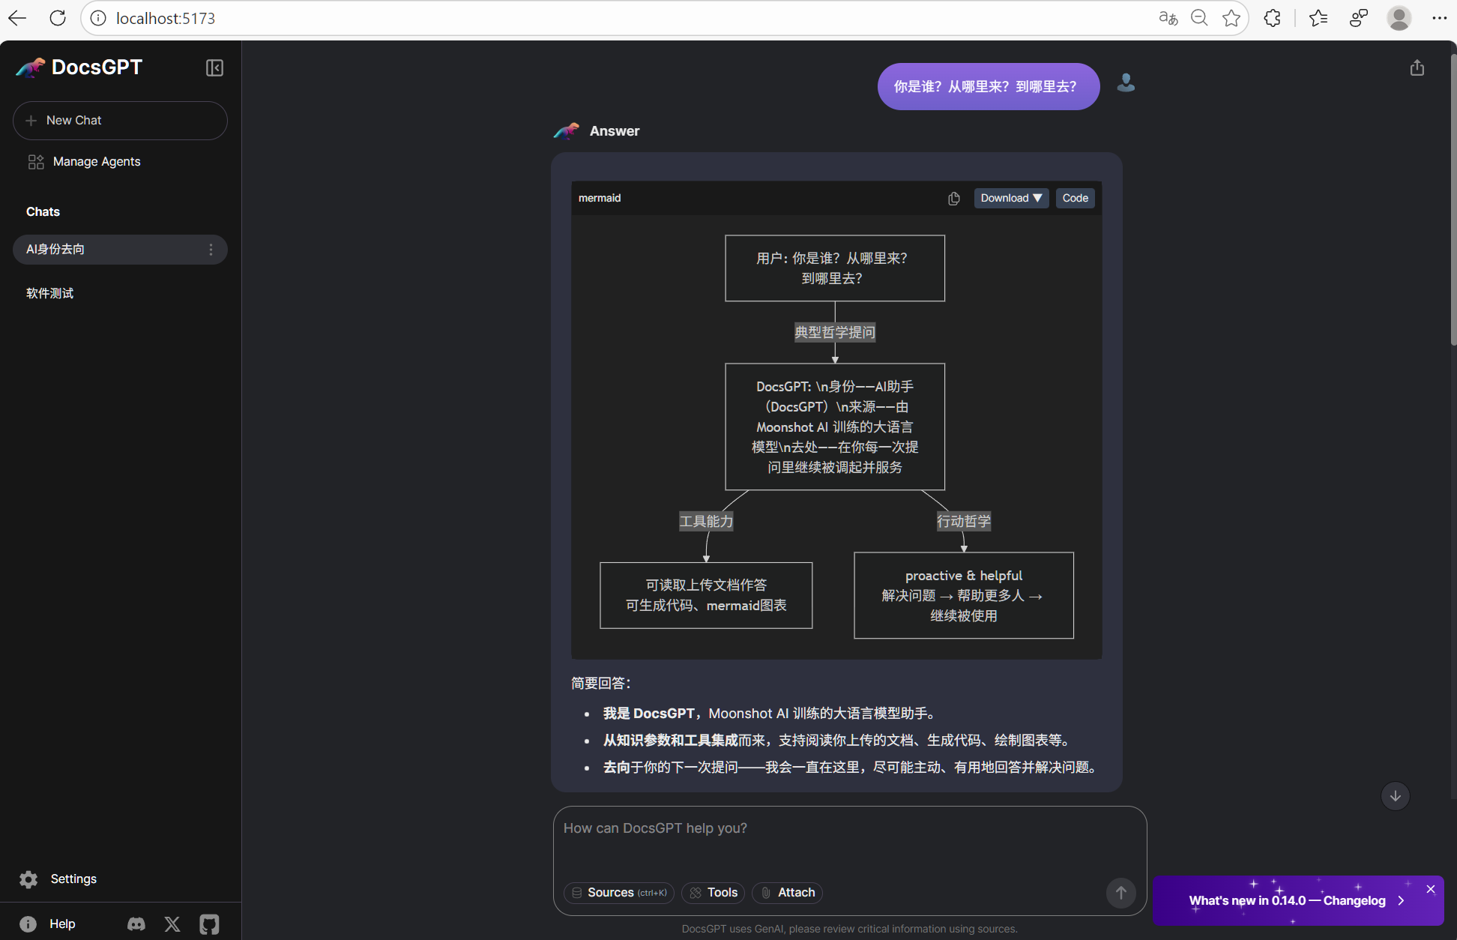
Task: Open Settings with the gear icon
Action: tap(28, 879)
